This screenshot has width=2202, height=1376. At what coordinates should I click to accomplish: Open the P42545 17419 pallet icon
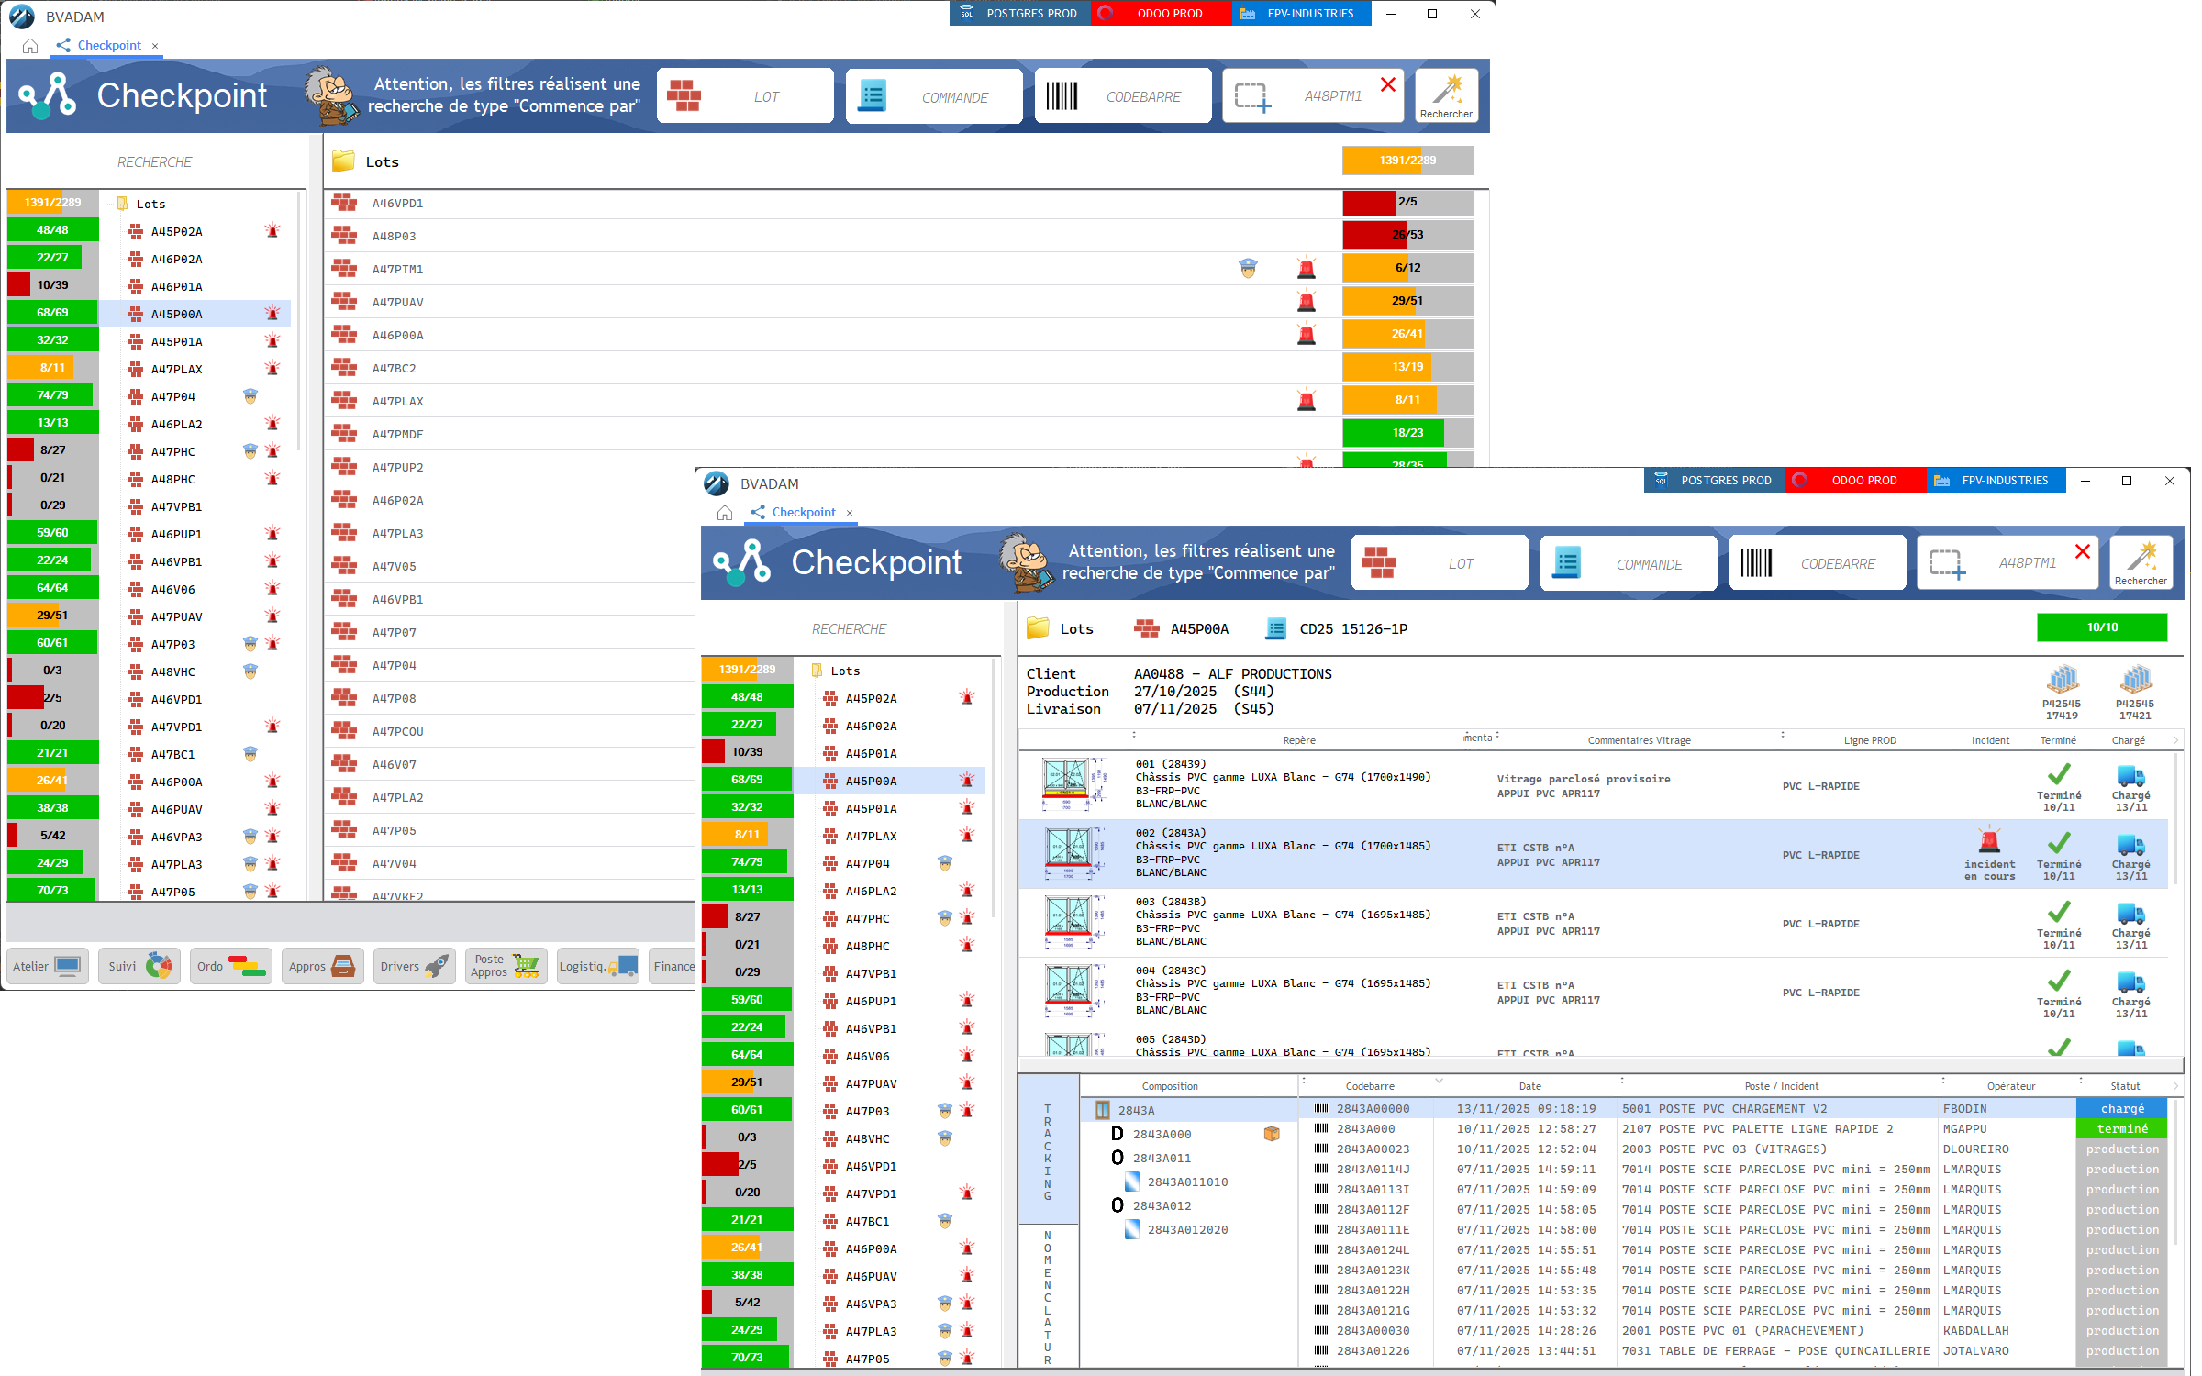pyautogui.click(x=2062, y=681)
